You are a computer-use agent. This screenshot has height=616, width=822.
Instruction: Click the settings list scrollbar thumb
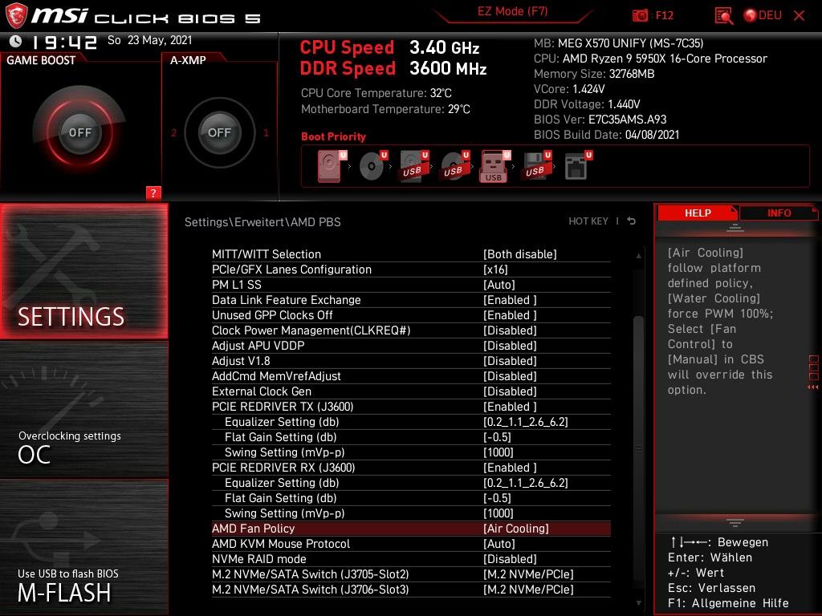tap(638, 449)
